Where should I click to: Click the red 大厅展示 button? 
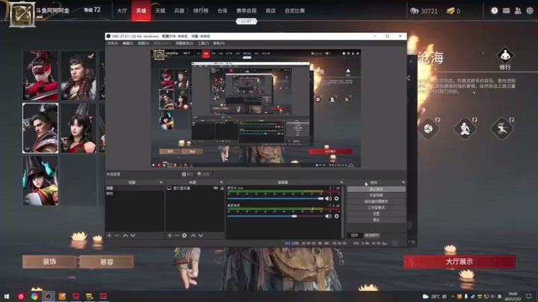[x=459, y=262]
